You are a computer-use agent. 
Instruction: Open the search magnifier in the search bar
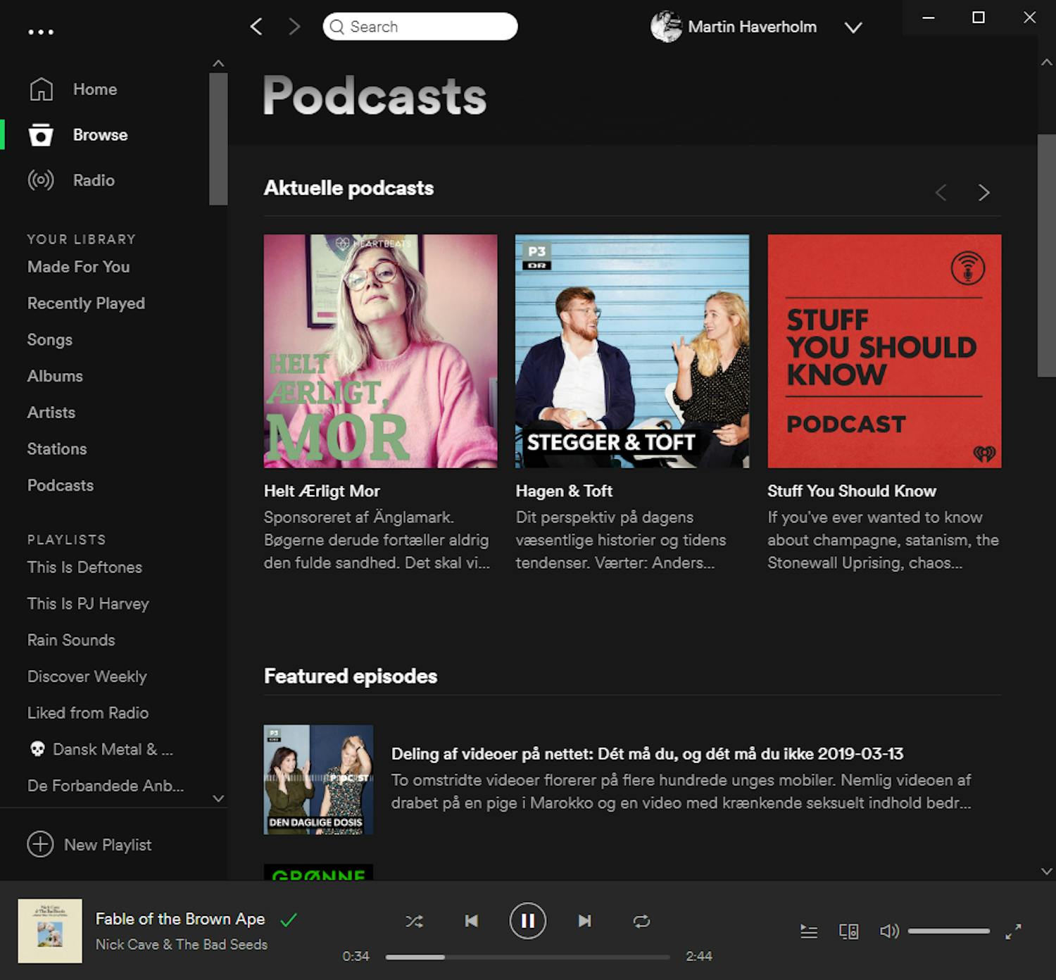coord(338,27)
